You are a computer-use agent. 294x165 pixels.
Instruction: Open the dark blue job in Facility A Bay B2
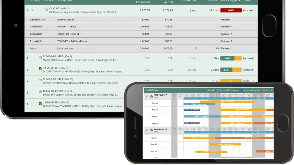[x=192, y=123]
